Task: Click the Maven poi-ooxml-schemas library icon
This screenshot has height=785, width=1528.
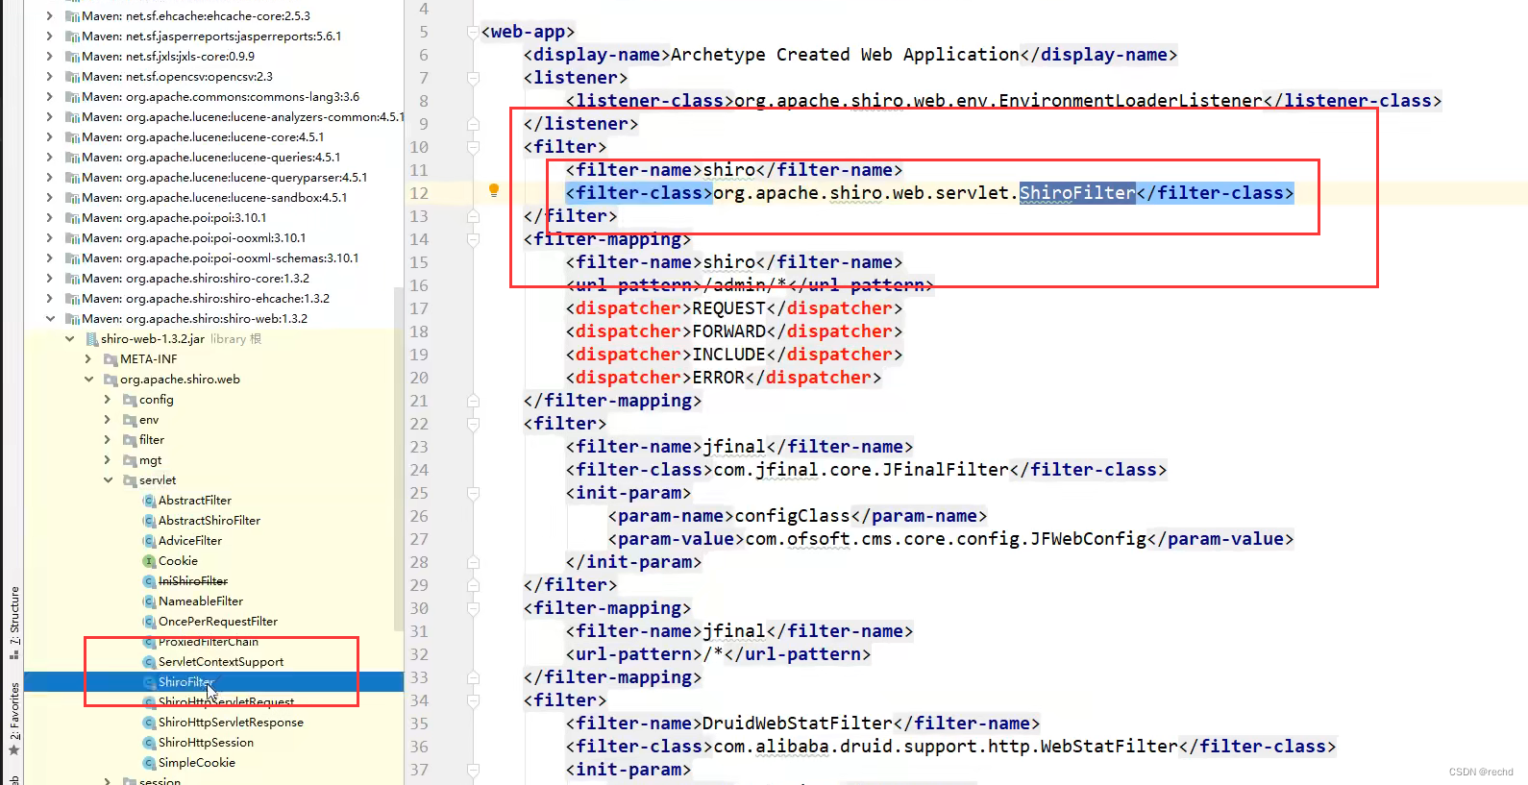Action: [x=72, y=258]
